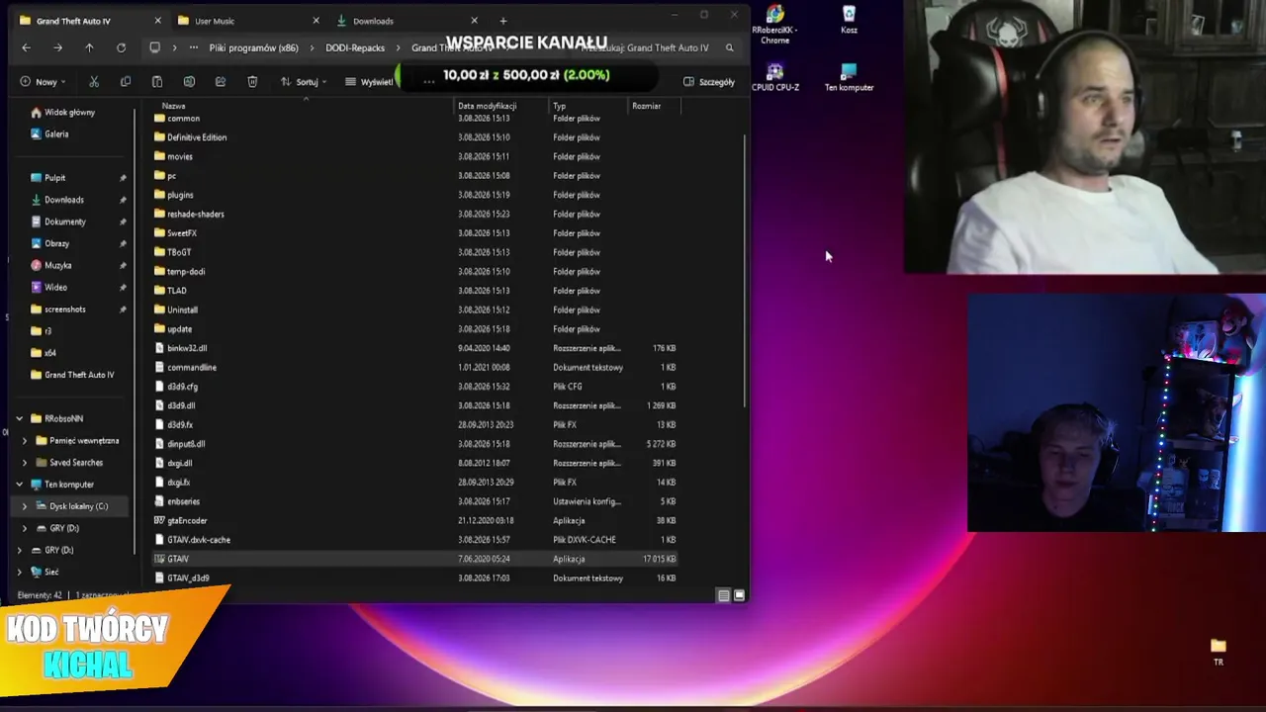Focus the Przeszukaj search field

click(x=653, y=47)
